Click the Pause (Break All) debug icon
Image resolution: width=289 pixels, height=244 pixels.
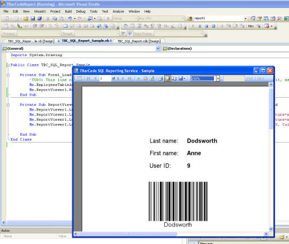pyautogui.click(x=200, y=26)
